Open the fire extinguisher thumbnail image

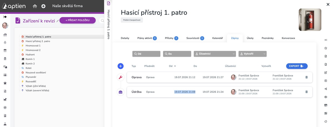[x=310, y=20]
